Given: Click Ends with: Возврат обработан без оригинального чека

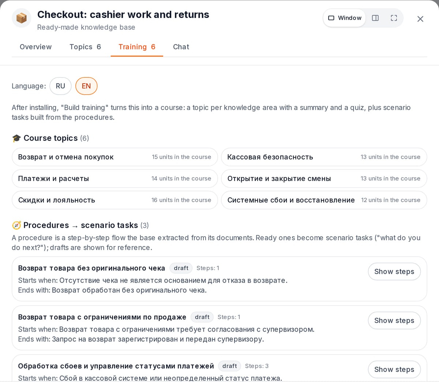Looking at the screenshot, I should click(112, 290).
